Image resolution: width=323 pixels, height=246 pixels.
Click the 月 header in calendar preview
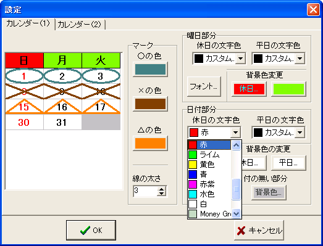tap(62, 60)
